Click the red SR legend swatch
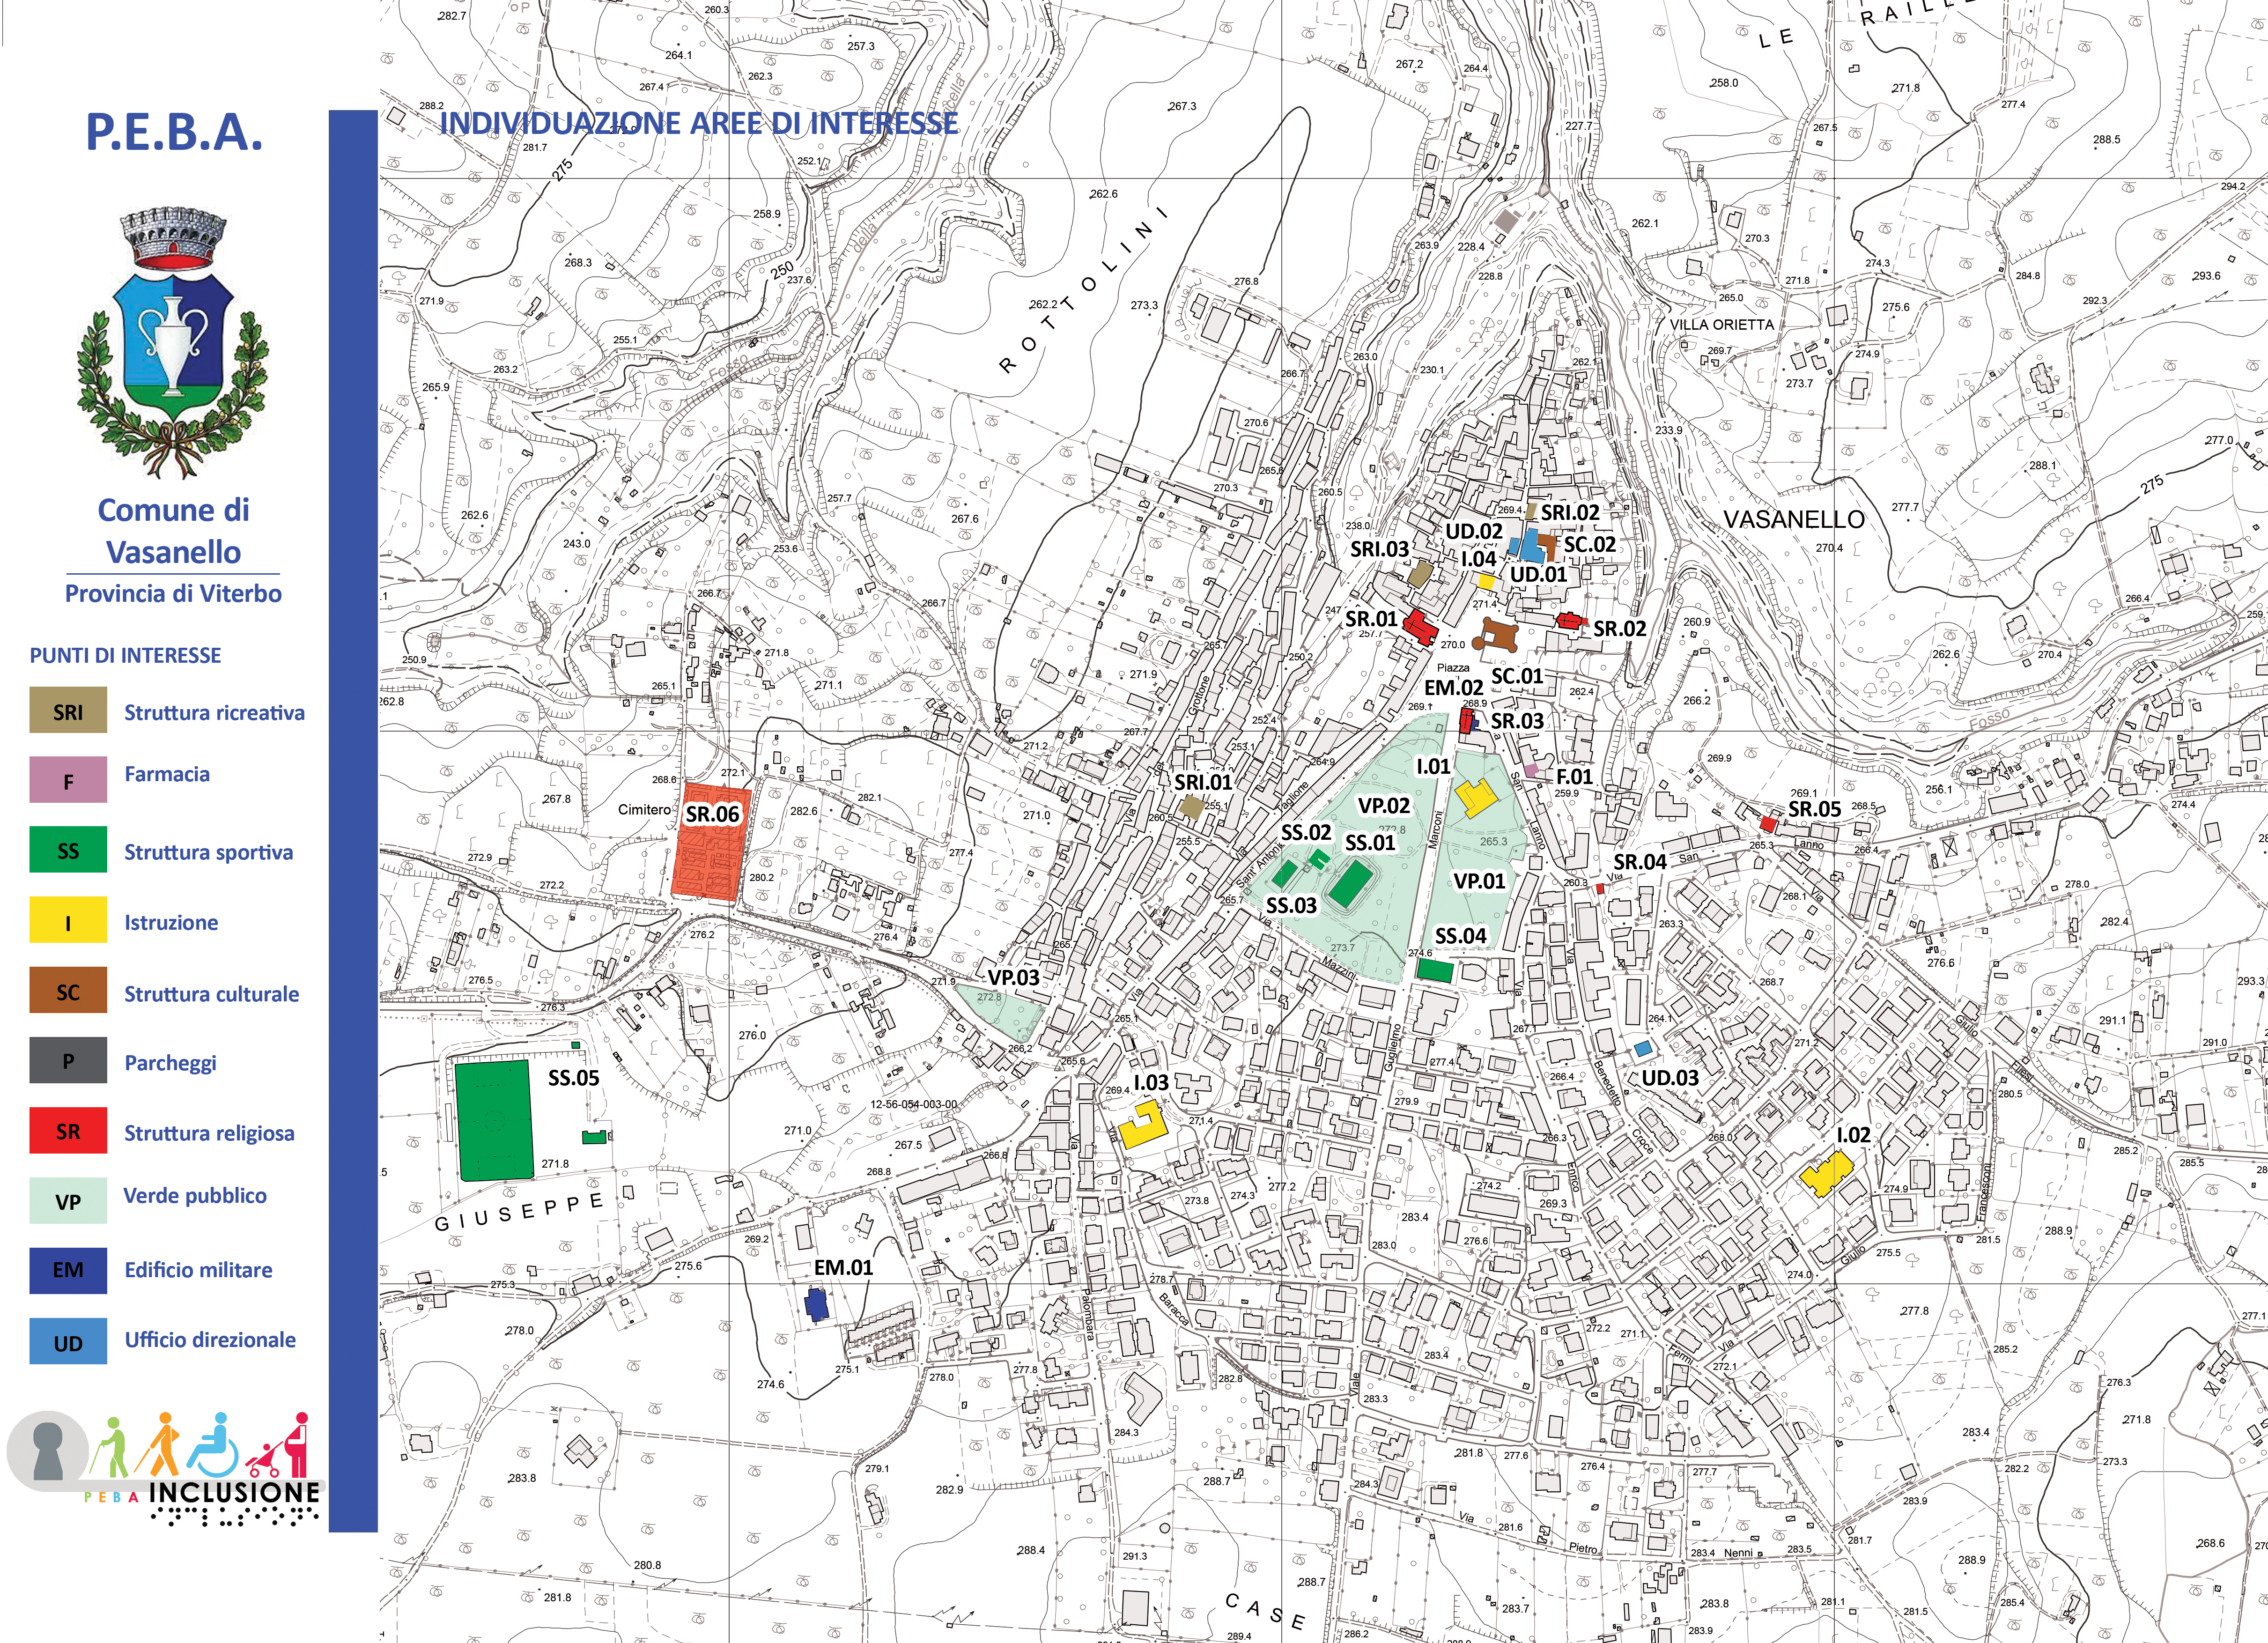2268x1643 pixels. (68, 1131)
